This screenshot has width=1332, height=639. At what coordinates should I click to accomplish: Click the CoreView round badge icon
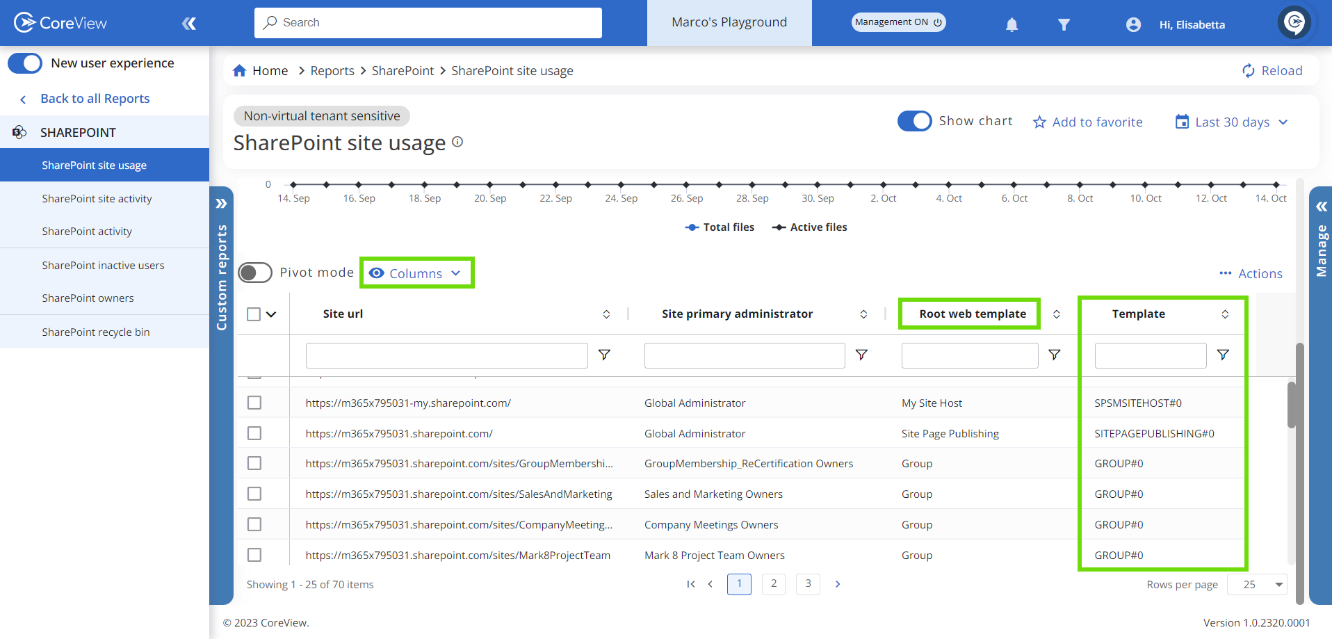(1294, 22)
